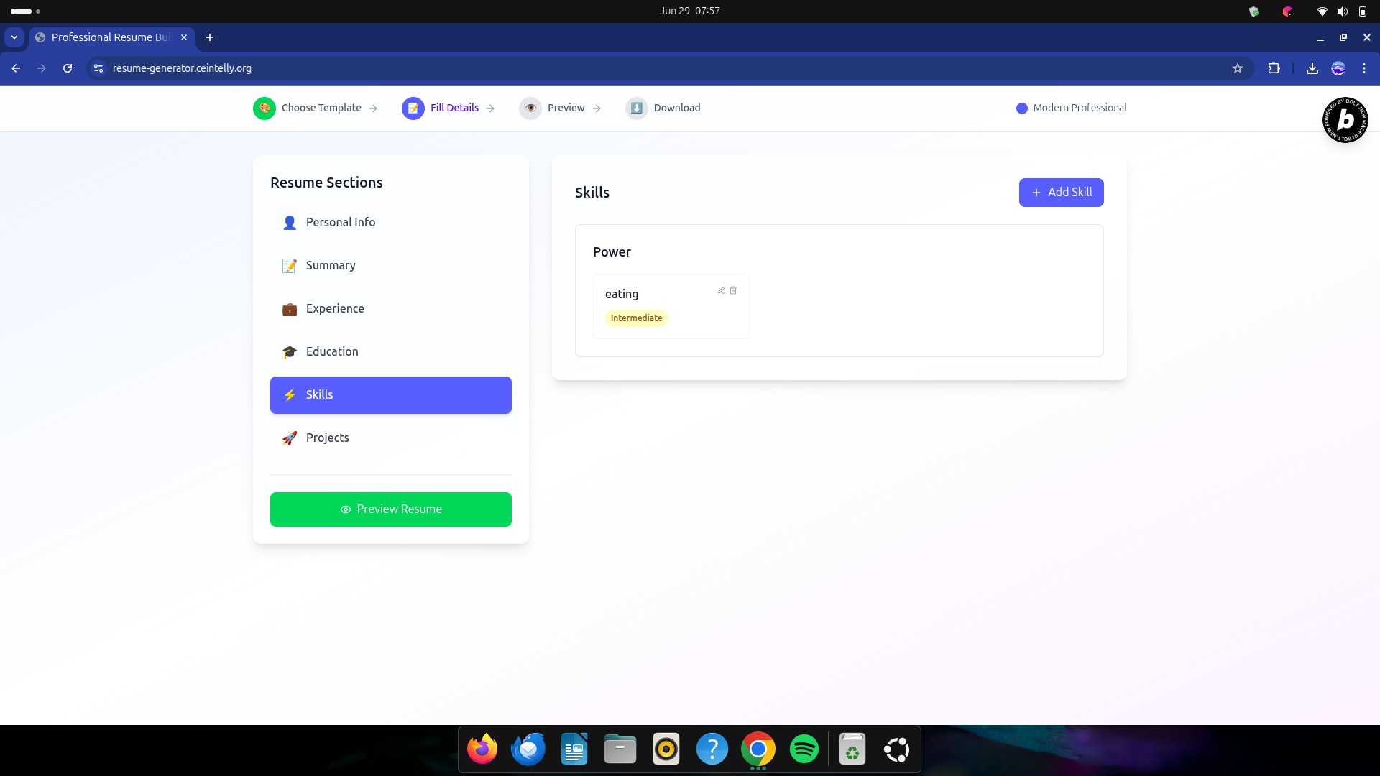Click the Bolt badge icon
This screenshot has height=776, width=1380.
tap(1345, 120)
